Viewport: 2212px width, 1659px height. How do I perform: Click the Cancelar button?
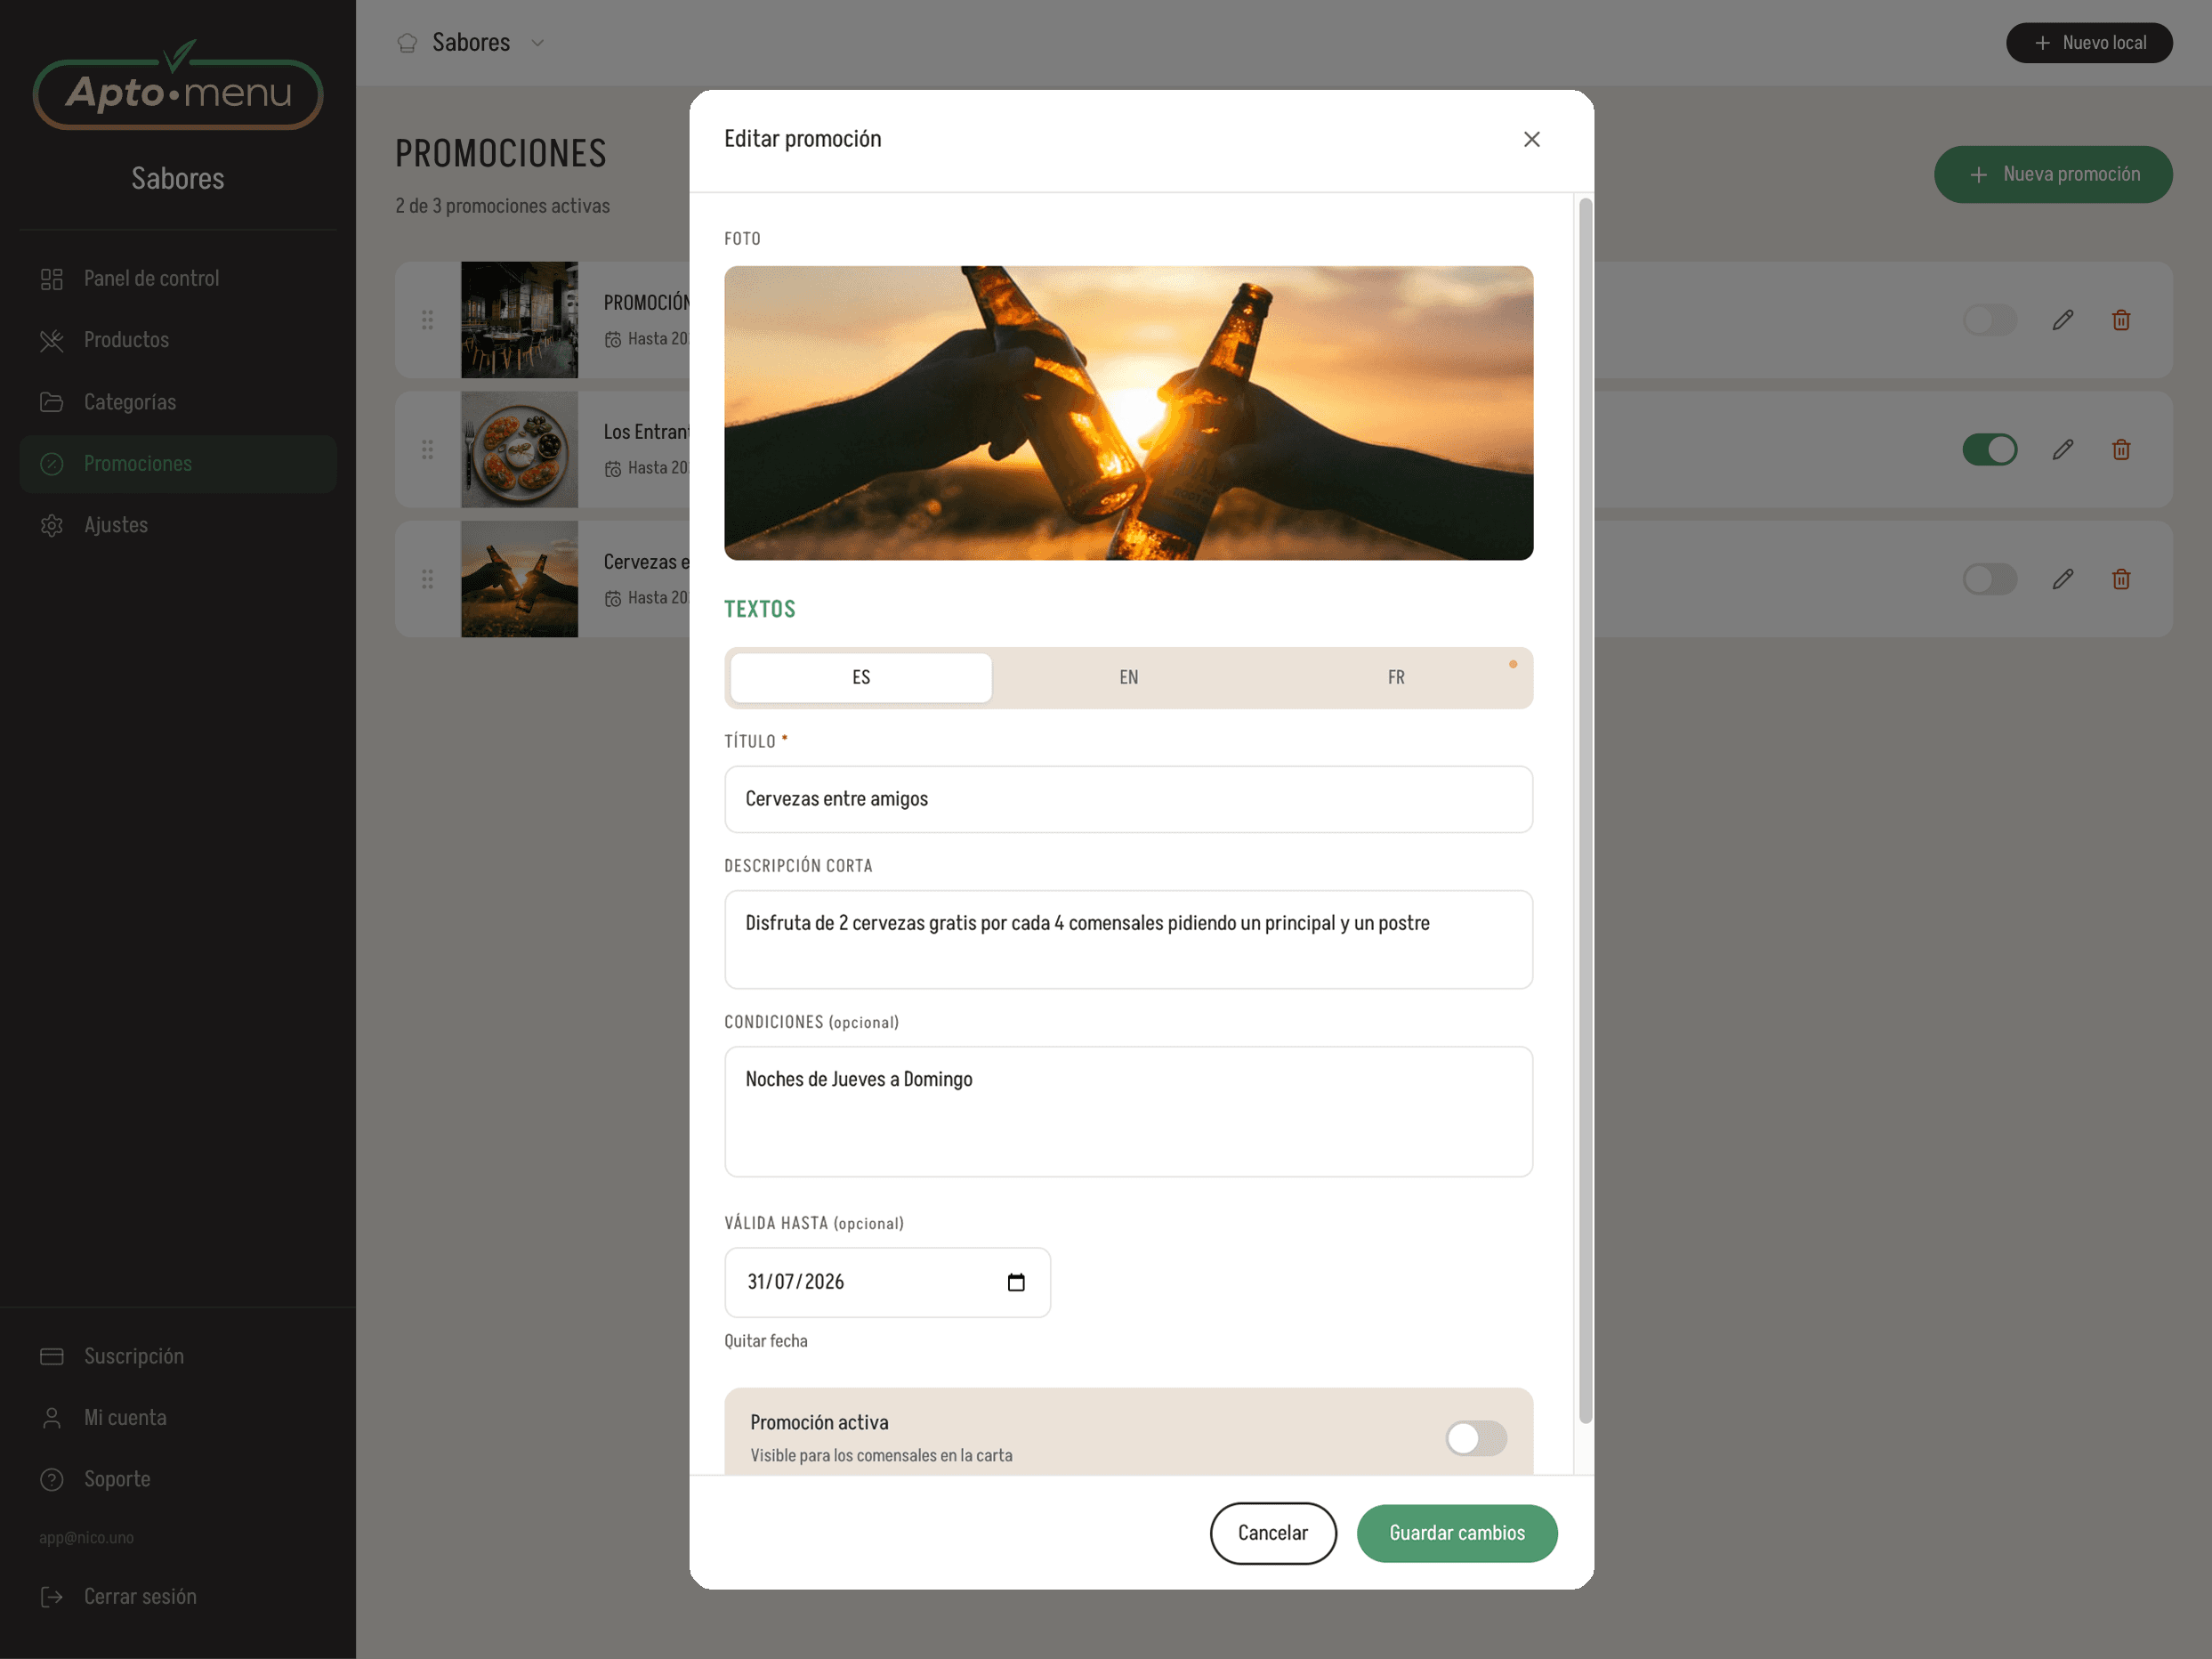coord(1272,1533)
